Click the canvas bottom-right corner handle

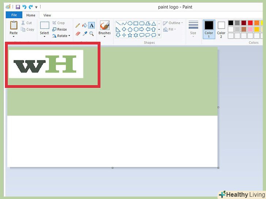coord(218,168)
